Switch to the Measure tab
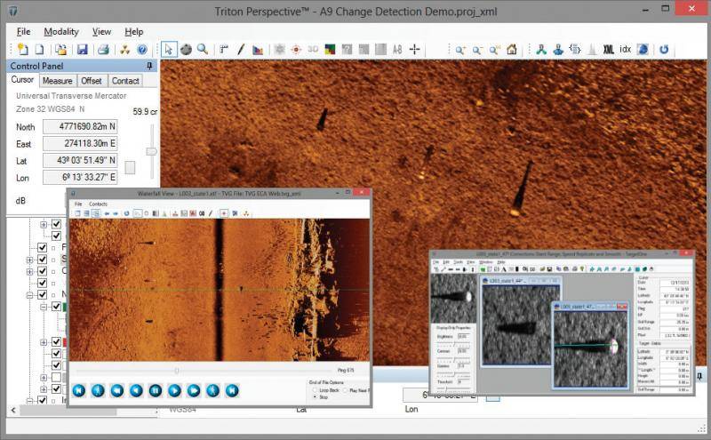The height and width of the screenshot is (440, 711). [x=57, y=81]
